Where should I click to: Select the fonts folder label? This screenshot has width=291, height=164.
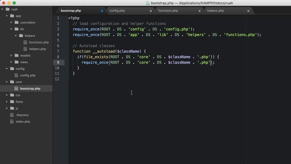(19, 102)
